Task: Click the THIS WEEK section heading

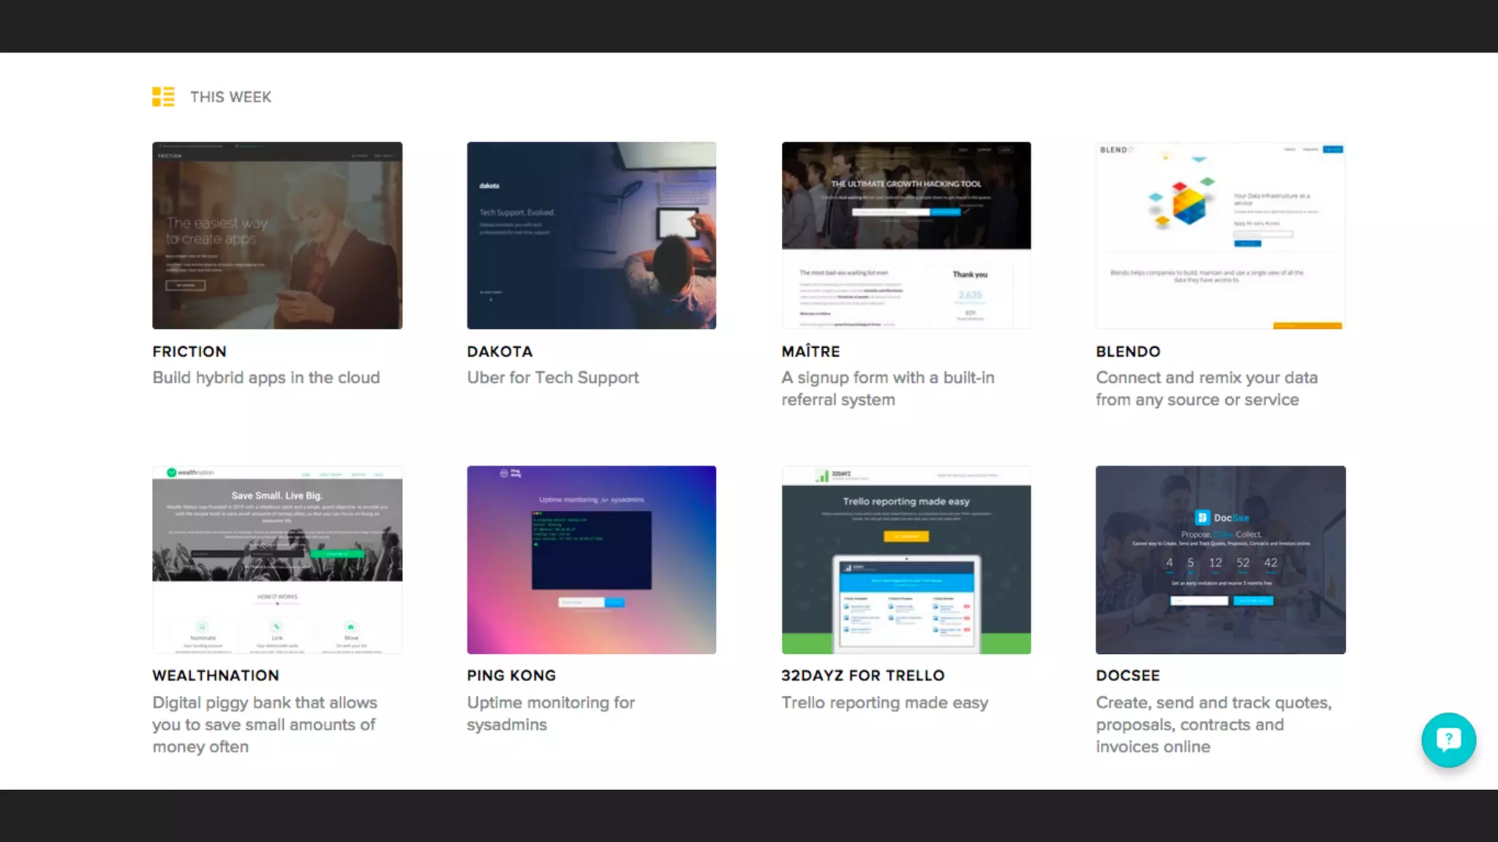Action: (230, 97)
